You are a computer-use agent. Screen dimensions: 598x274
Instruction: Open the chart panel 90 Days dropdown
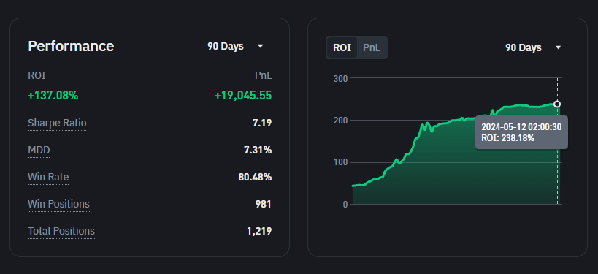tap(533, 47)
